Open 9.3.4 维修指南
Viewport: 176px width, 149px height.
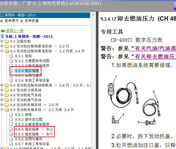[27, 71]
